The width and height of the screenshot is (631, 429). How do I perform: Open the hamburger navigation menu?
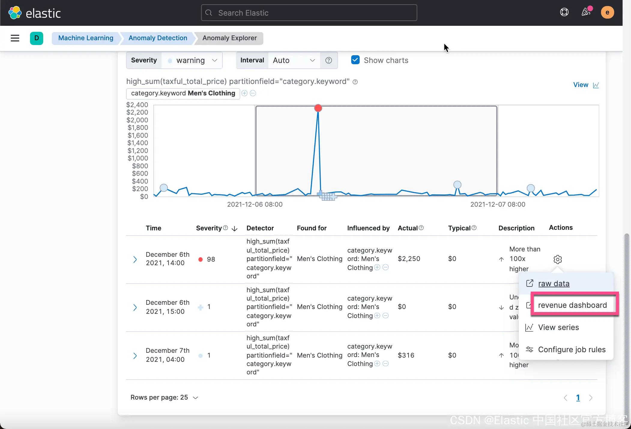pos(15,38)
